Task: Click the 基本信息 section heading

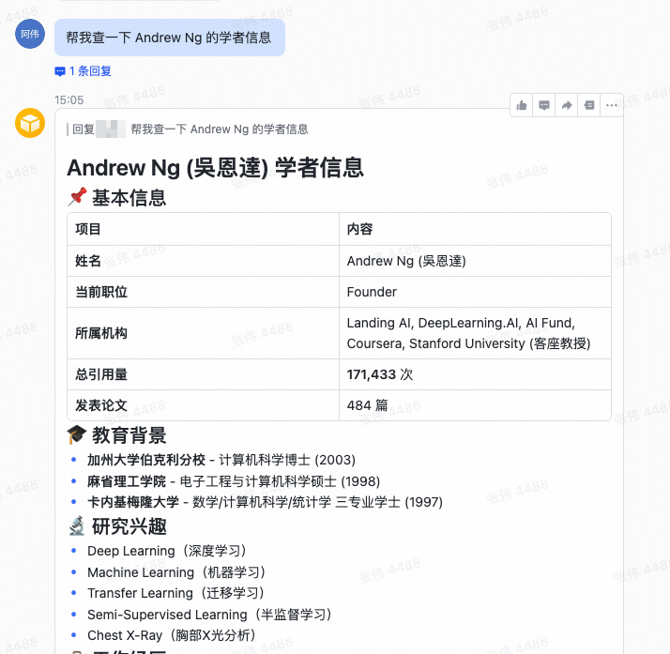Action: point(117,198)
